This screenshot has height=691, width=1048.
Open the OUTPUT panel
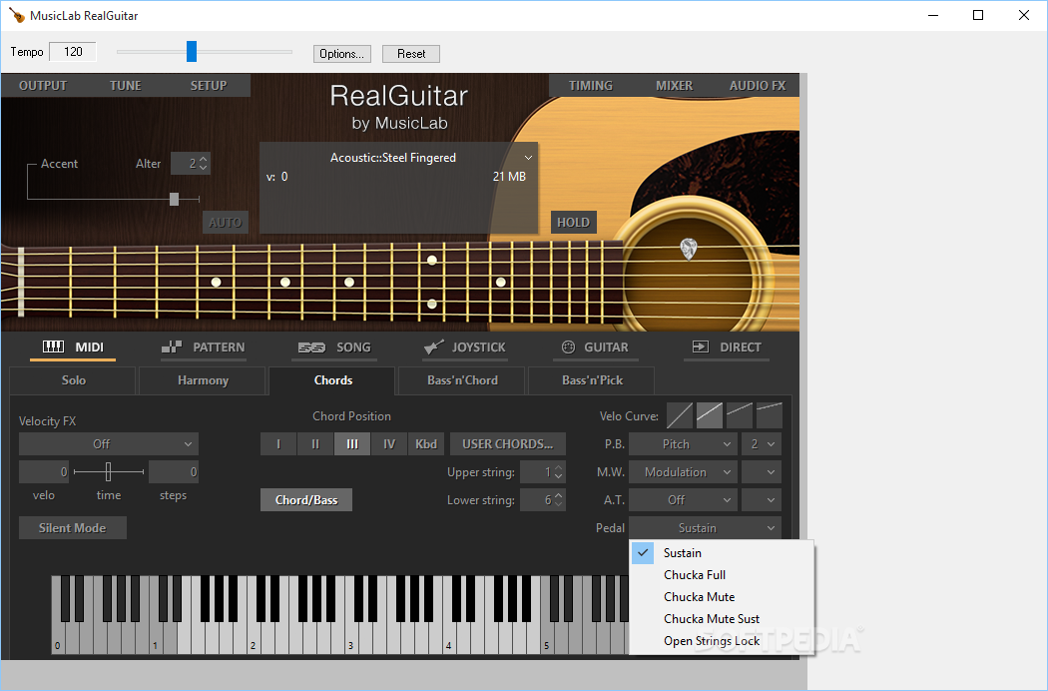click(x=43, y=86)
